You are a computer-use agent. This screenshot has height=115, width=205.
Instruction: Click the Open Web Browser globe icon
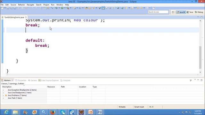coord(118,8)
